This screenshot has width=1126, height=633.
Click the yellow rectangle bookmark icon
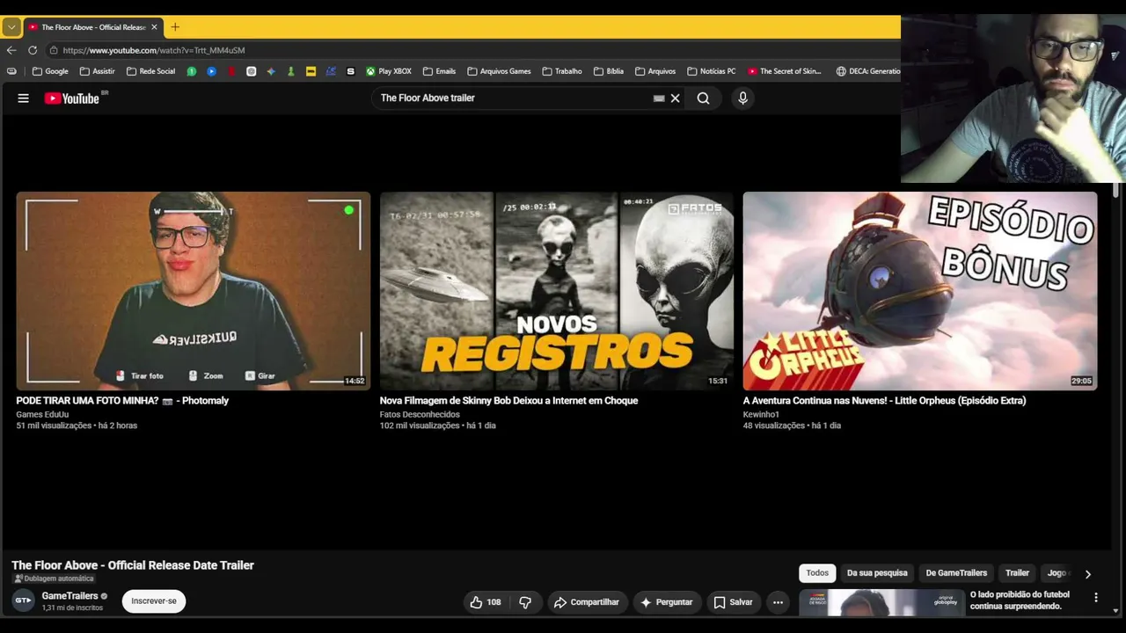point(311,71)
